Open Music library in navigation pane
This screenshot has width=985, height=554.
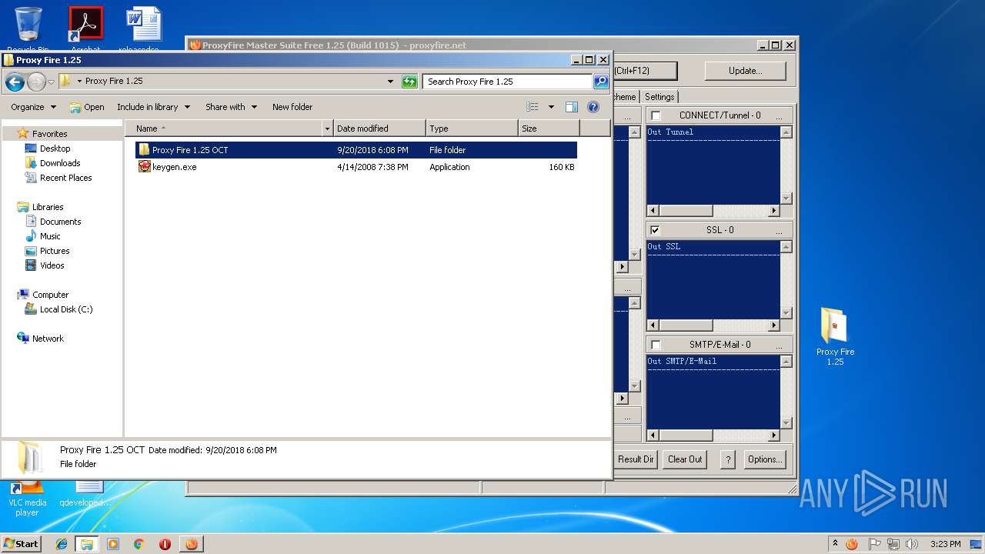click(x=50, y=236)
